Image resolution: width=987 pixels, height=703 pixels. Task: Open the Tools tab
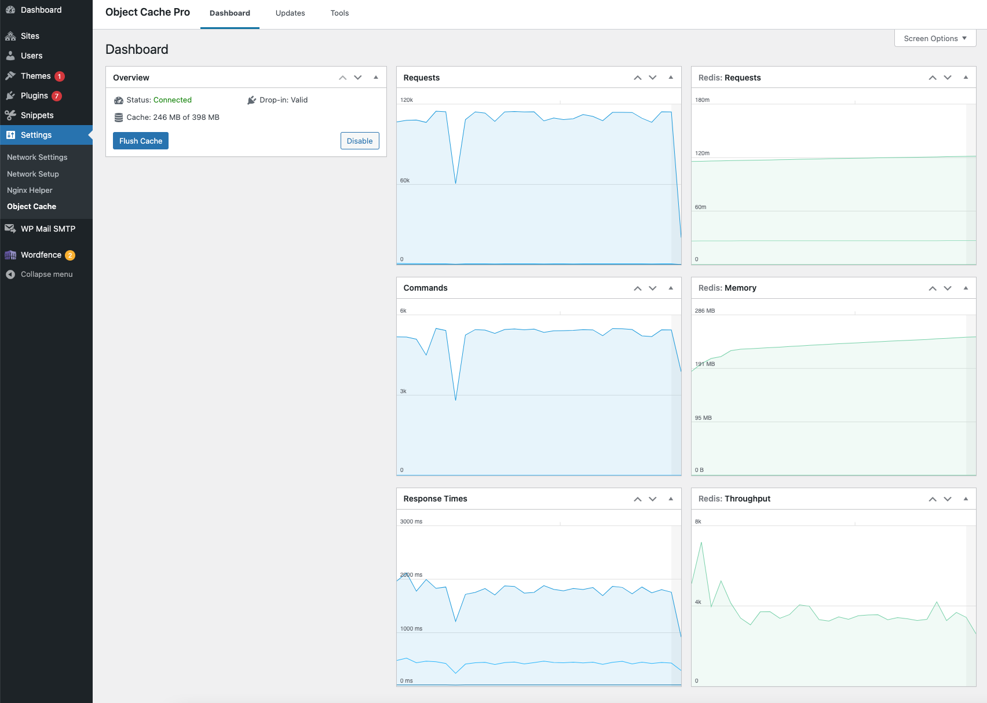pos(339,13)
